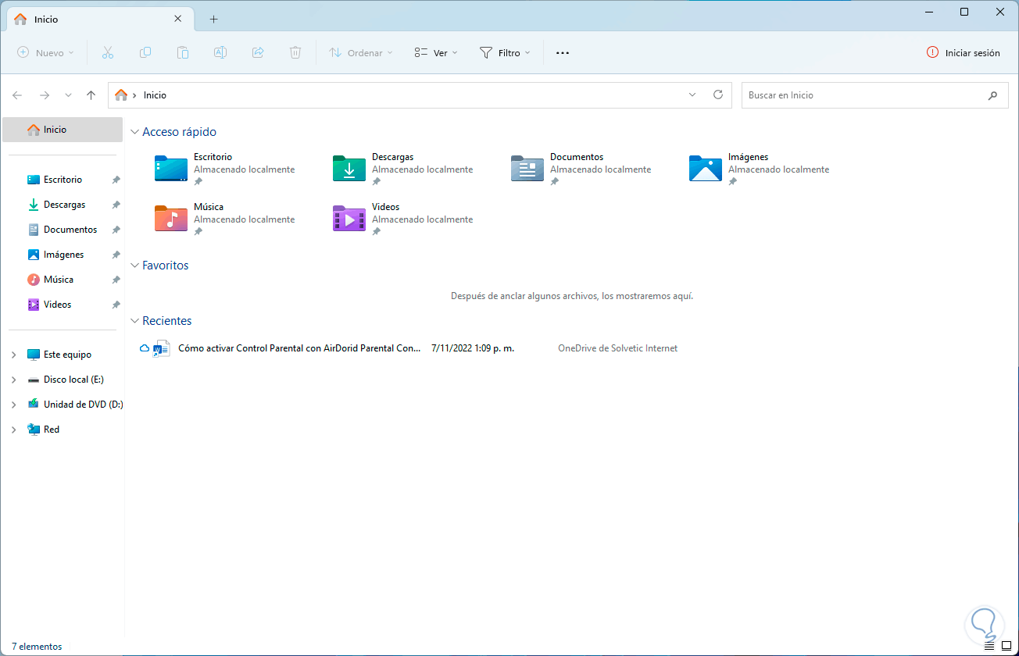Expand Red in the navigation pane
This screenshot has height=656, width=1019.
click(13, 429)
